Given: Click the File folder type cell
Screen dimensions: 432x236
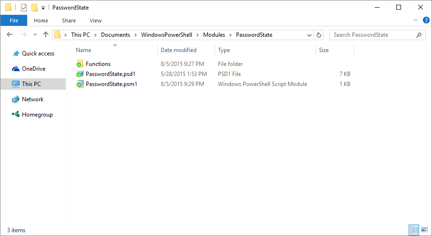Looking at the screenshot, I should 230,64.
